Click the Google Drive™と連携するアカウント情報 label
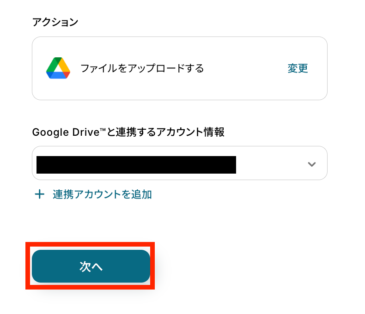The width and height of the screenshot is (365, 314). [x=128, y=132]
